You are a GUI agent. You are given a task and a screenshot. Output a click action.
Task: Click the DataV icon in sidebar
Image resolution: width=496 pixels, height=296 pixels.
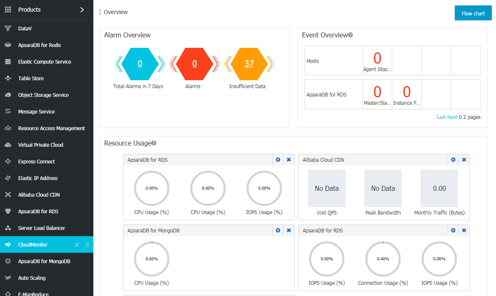tap(8, 29)
